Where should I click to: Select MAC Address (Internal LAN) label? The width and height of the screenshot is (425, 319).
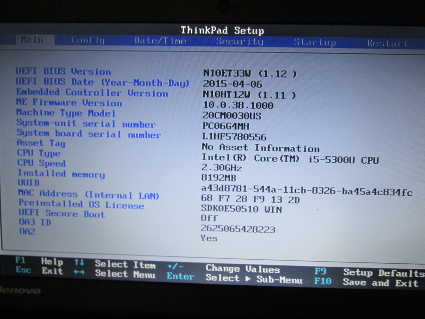coord(89,194)
